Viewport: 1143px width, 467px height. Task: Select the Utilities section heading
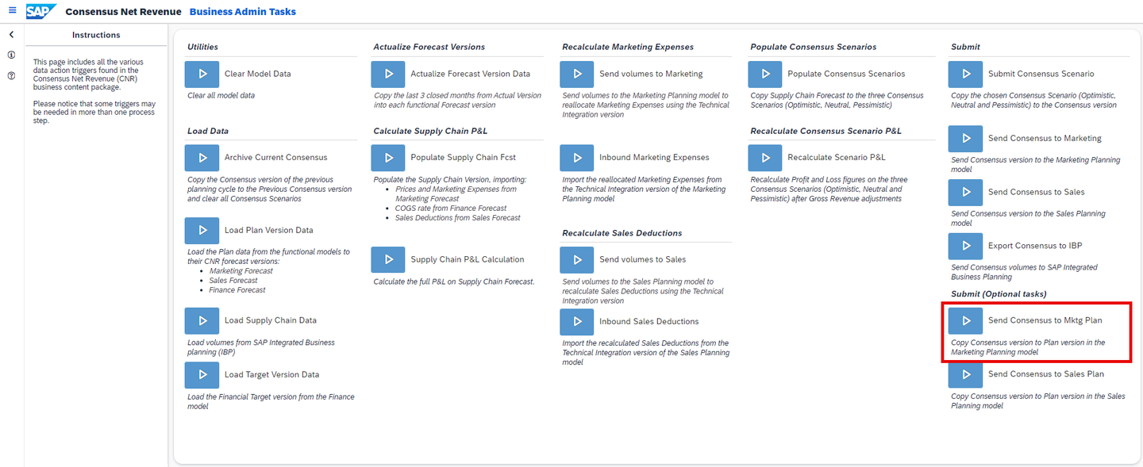(x=202, y=47)
